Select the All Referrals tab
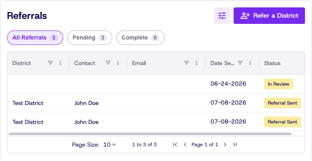The width and height of the screenshot is (312, 161). 35,37
